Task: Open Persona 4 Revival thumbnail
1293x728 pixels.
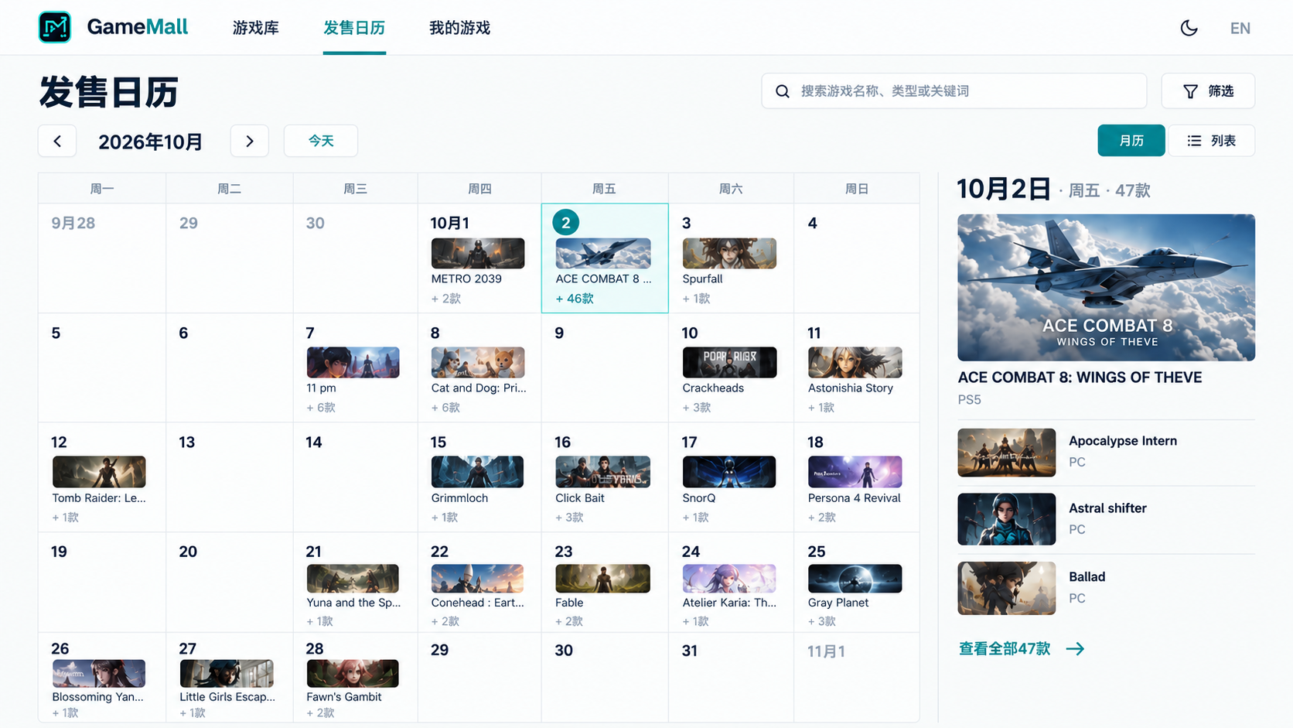Action: pyautogui.click(x=855, y=472)
